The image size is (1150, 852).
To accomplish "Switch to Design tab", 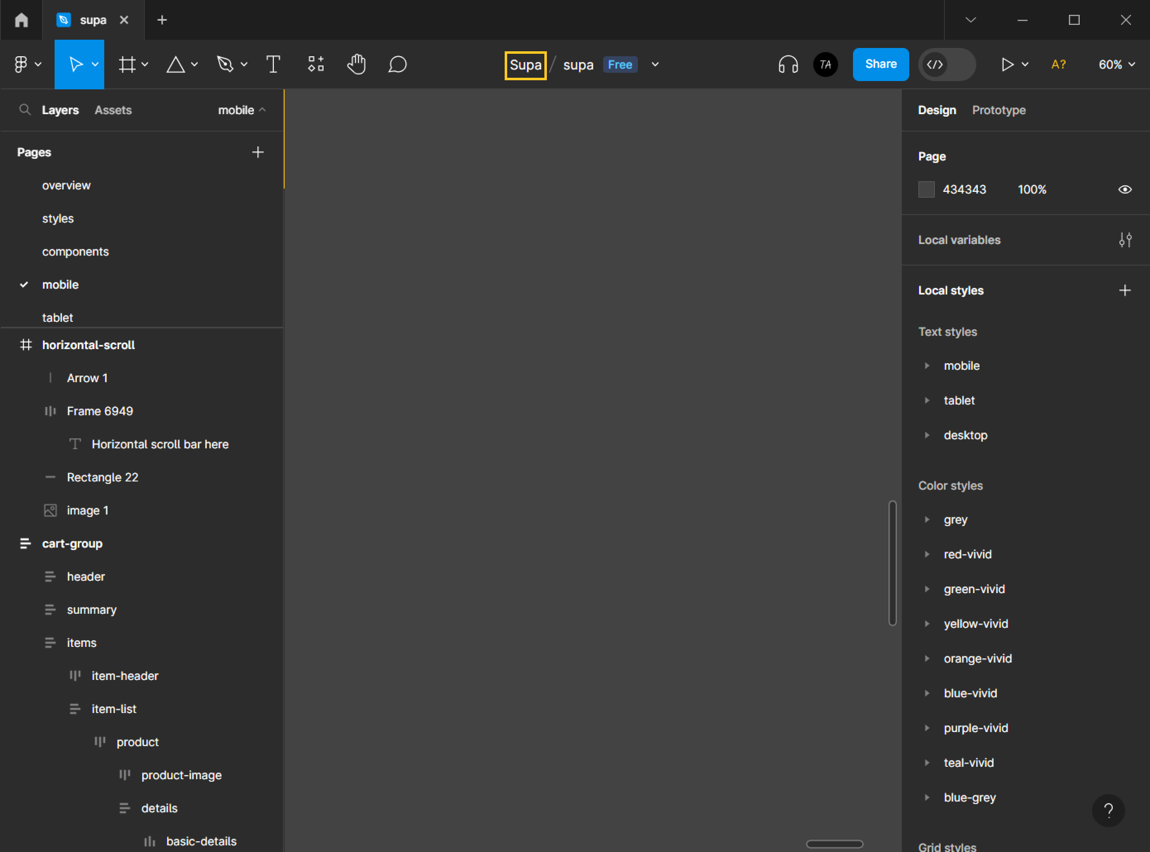I will point(937,109).
